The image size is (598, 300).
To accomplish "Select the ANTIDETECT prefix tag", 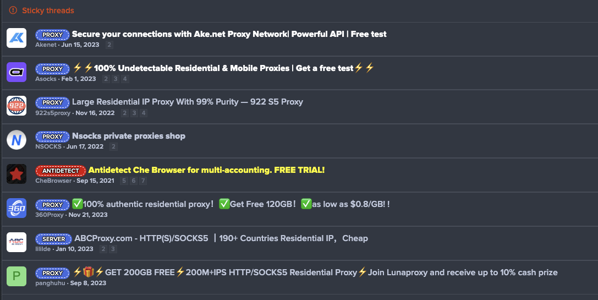I will click(x=61, y=171).
